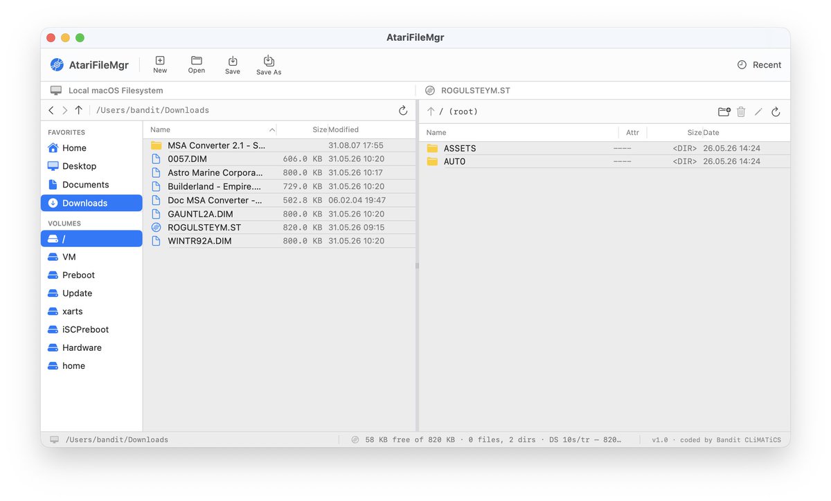Select Documents in Favorites sidebar

click(x=91, y=185)
